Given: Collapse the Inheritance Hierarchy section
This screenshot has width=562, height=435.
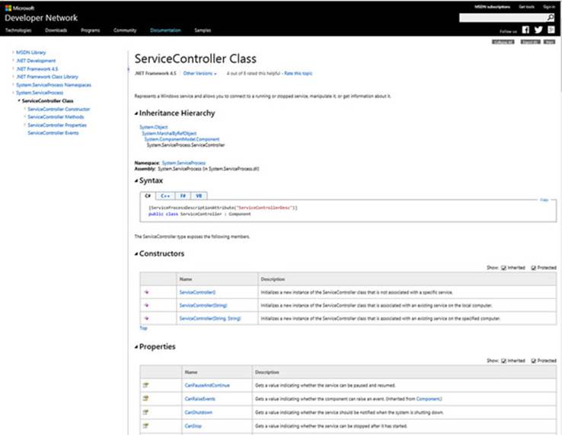Looking at the screenshot, I should click(136, 113).
